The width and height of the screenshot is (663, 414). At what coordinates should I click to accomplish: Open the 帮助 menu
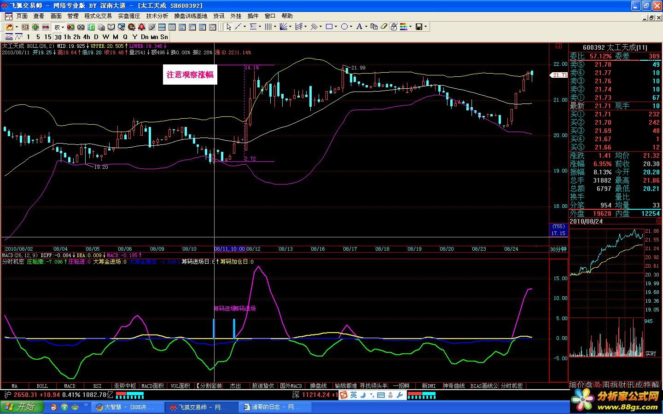click(x=286, y=16)
